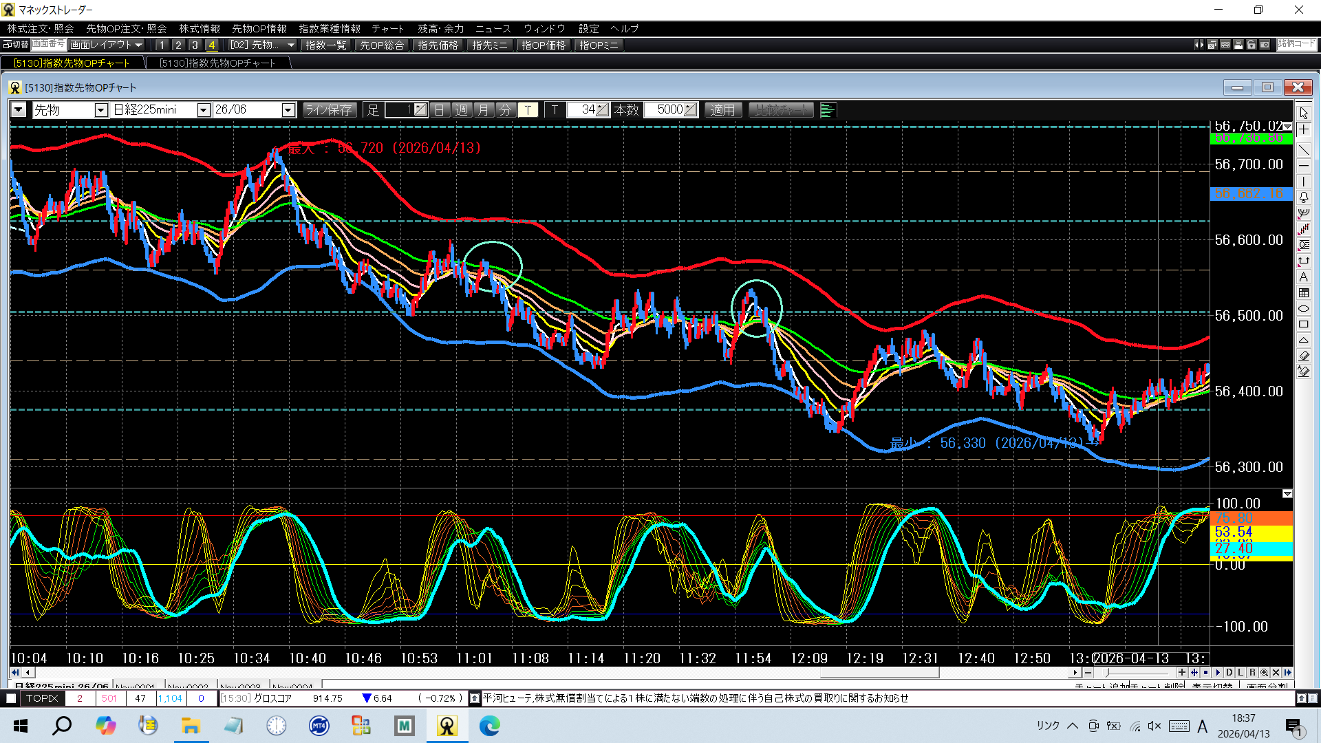Click the alert bell tool icon
This screenshot has height=743, width=1321.
click(x=1304, y=197)
